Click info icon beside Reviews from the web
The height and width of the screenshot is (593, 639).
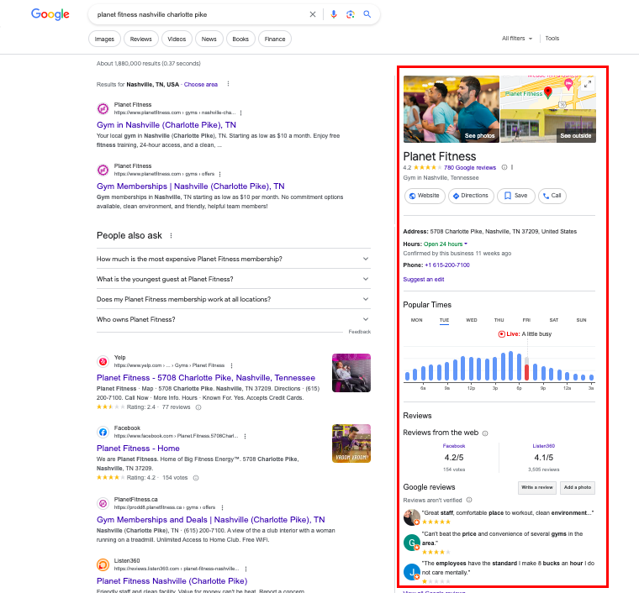pos(485,433)
